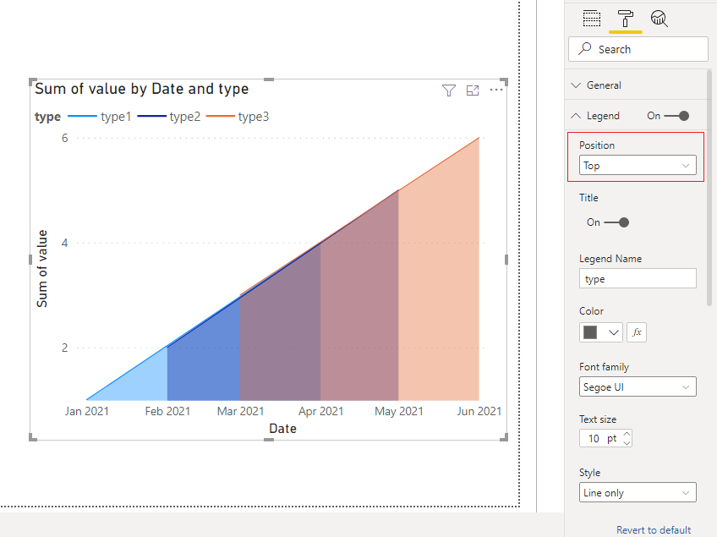Click the Search box in the format pane

pos(638,49)
